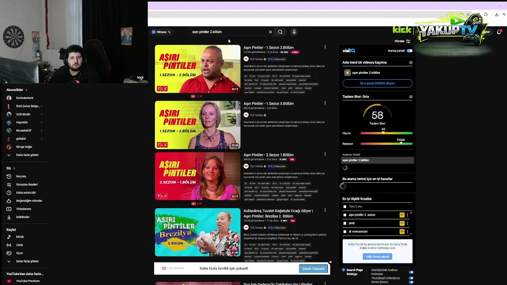Toggle Satıriçindeki Anahtar Kelimeler switch
This screenshot has width=507, height=285.
pos(411,272)
